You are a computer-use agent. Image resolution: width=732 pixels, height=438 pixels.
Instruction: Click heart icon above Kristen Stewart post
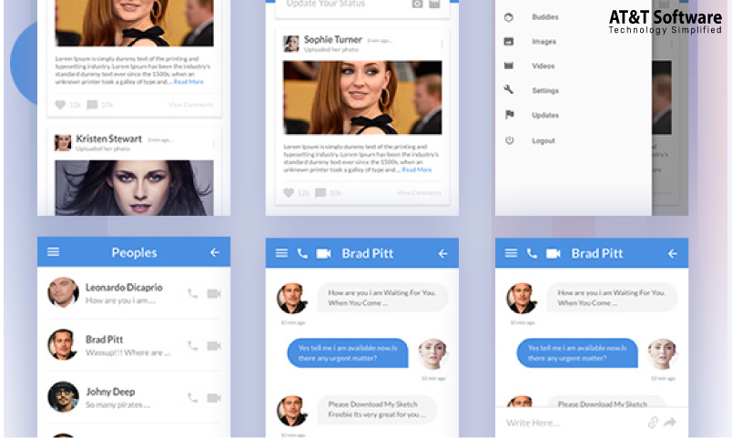60,105
